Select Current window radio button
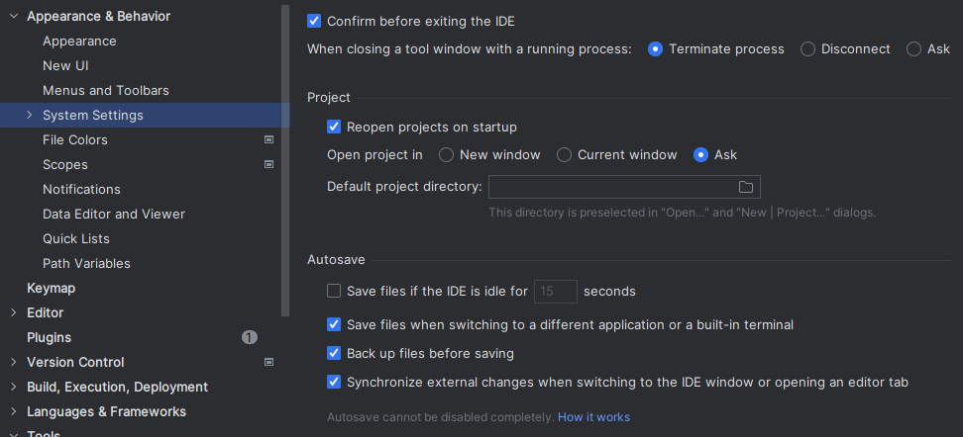 [565, 154]
